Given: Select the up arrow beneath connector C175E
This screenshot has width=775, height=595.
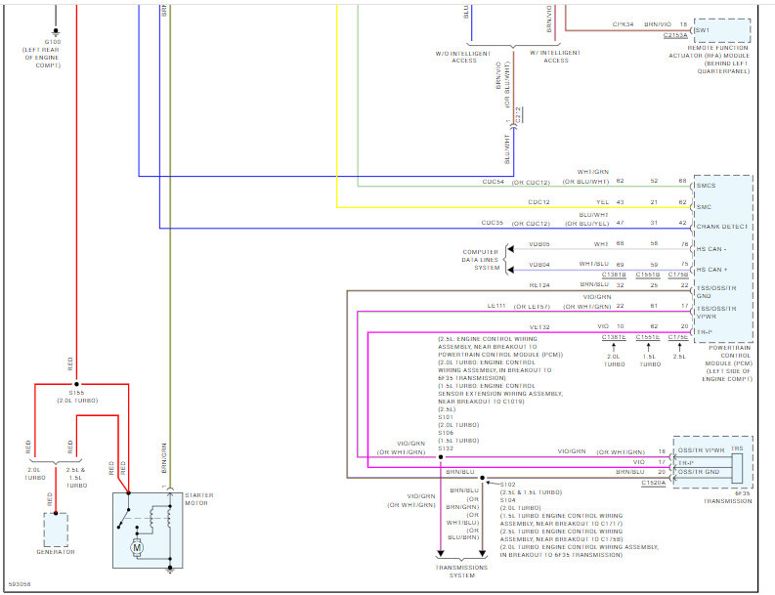Looking at the screenshot, I should (x=679, y=348).
